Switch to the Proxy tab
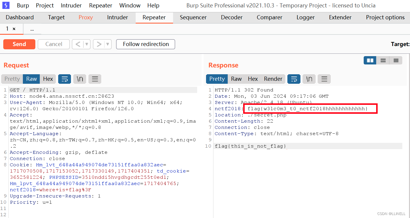410x218 pixels. (86, 17)
